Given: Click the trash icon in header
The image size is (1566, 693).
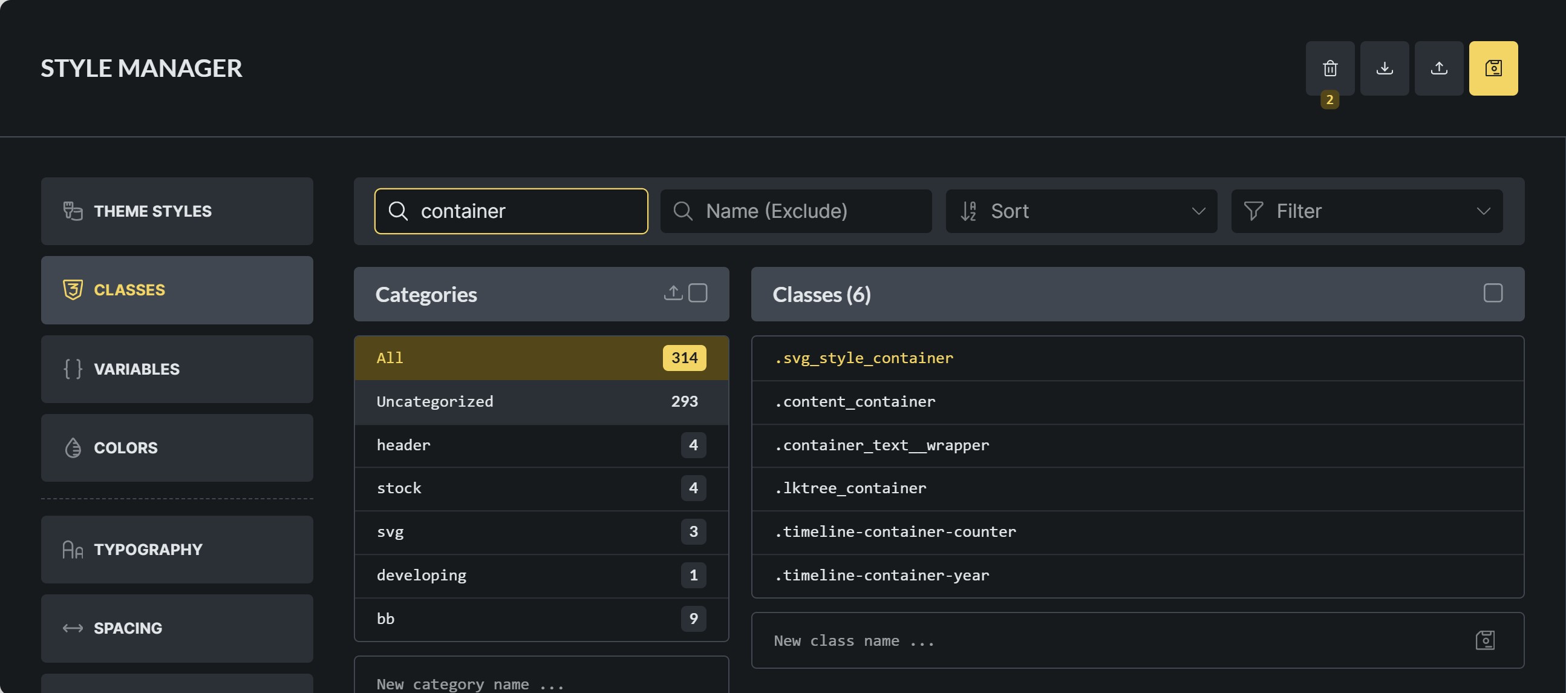Looking at the screenshot, I should tap(1329, 68).
